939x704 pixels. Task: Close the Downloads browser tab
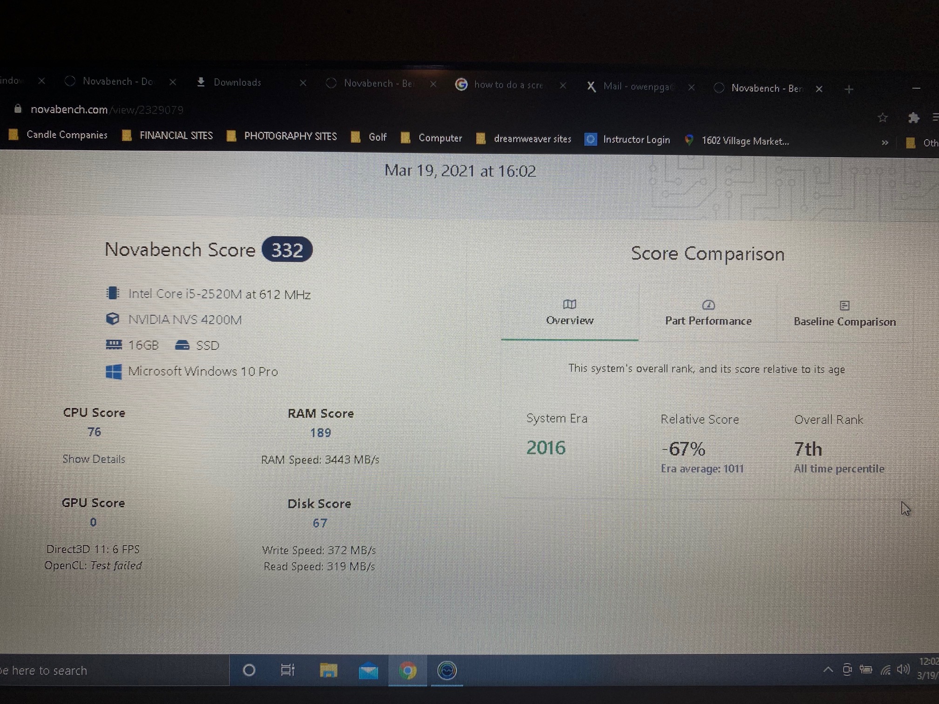click(303, 83)
